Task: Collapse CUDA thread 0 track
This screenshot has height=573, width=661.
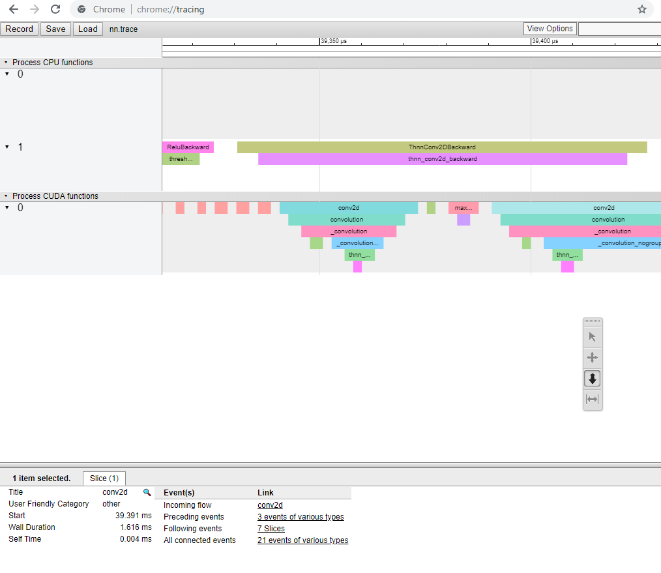Action: pos(7,208)
